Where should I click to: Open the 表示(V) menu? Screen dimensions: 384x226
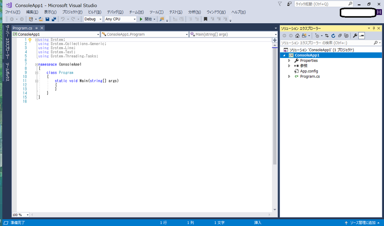50,12
